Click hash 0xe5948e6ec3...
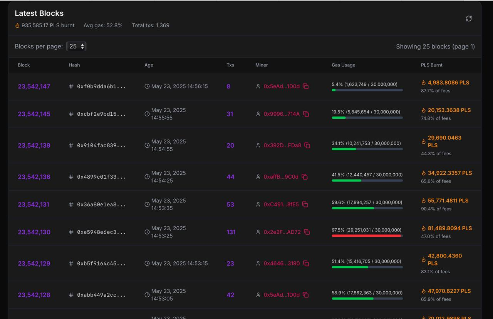The image size is (493, 319). [101, 232]
